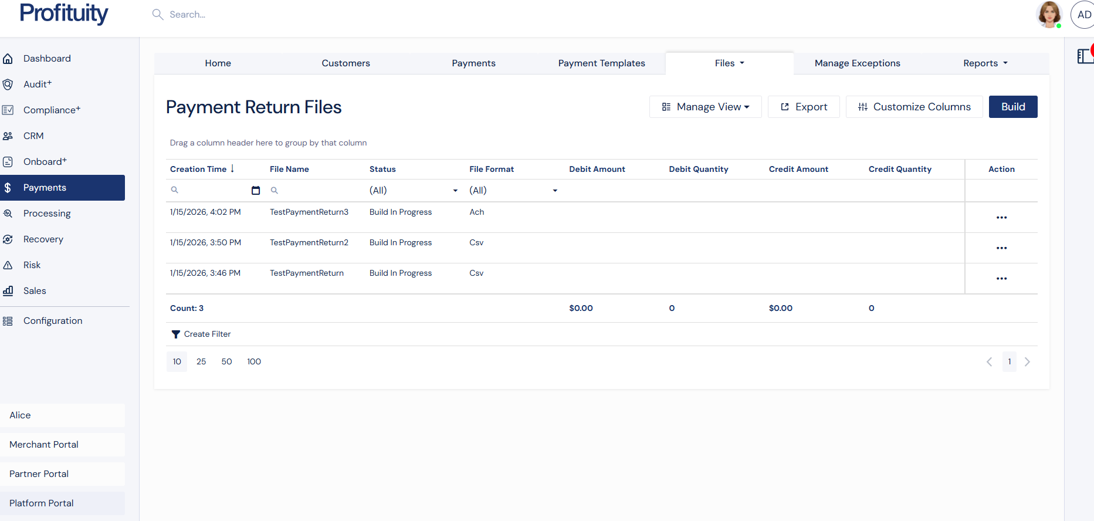Viewport: 1094px width, 521px height.
Task: Click the CRM people icon
Action: (8, 136)
